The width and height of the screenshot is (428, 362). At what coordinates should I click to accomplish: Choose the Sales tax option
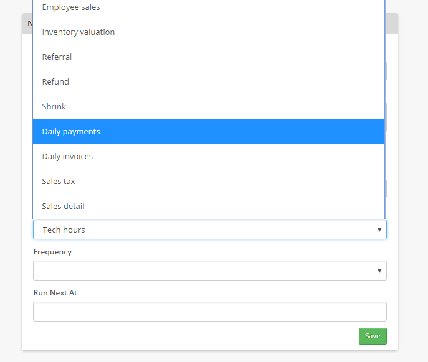(59, 181)
